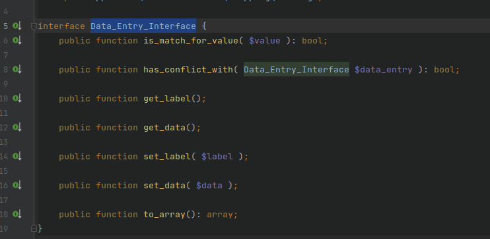The width and height of the screenshot is (490, 239).
Task: Click the gutter icon next to to_array
Action: [17, 214]
